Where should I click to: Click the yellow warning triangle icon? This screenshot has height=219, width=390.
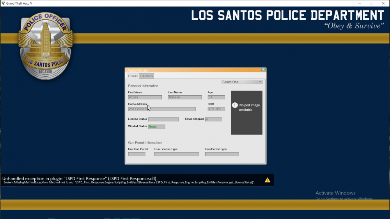[268, 180]
